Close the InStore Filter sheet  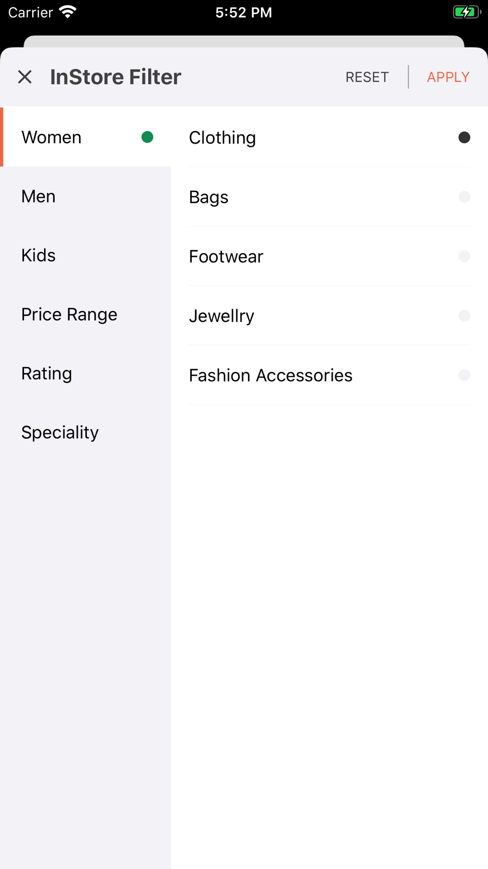pos(25,77)
